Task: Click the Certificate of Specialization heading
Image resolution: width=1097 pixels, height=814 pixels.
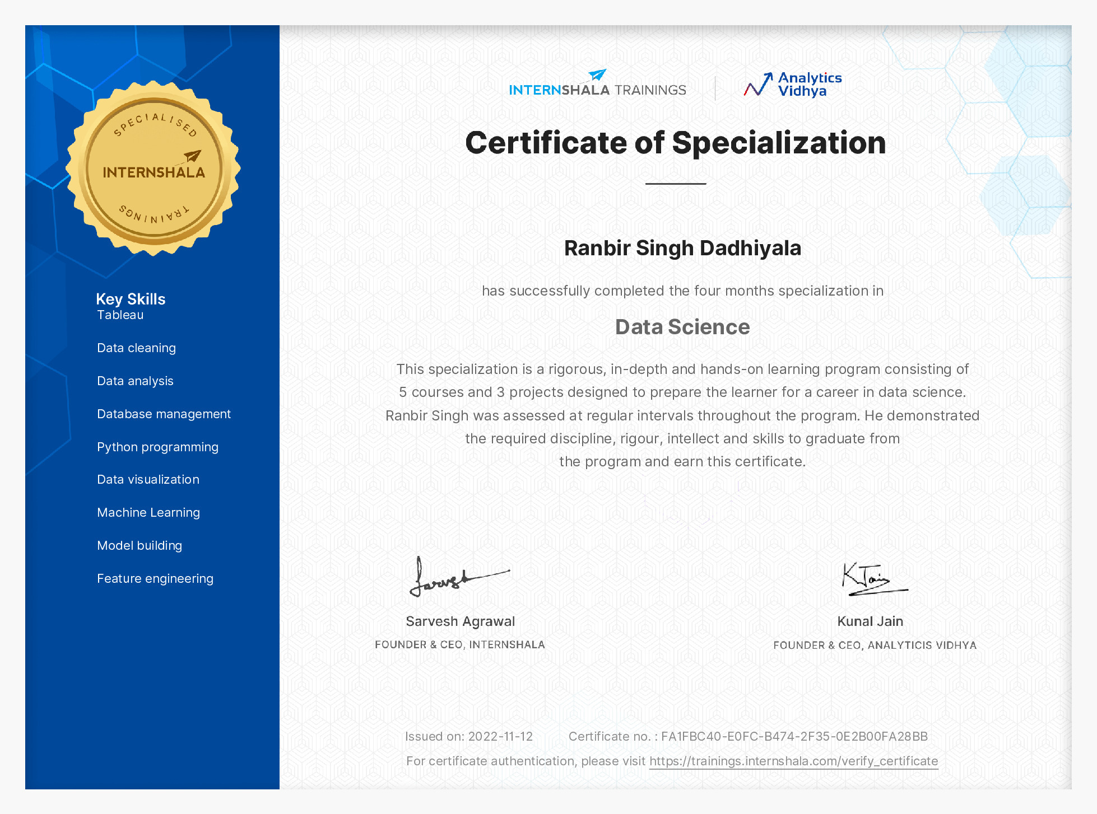Action: point(676,143)
